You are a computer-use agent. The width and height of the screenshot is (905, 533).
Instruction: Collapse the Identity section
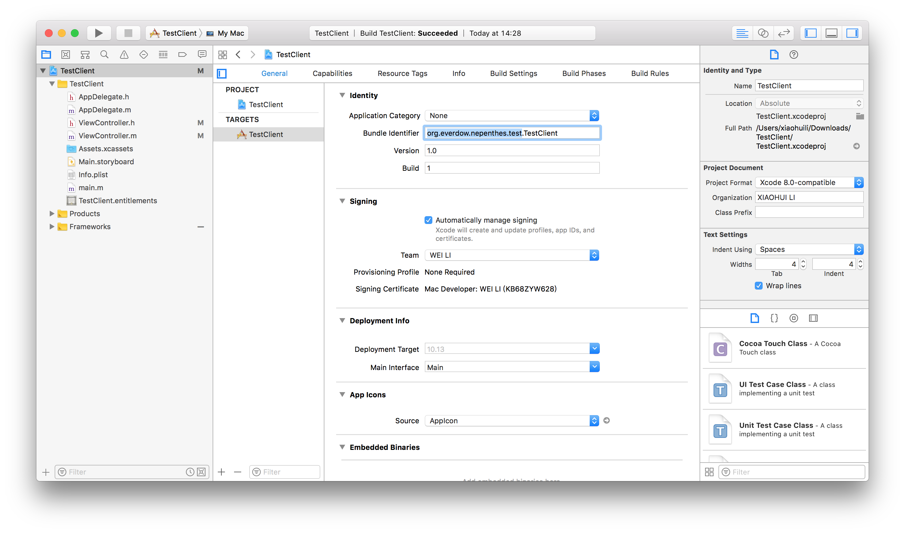(342, 95)
